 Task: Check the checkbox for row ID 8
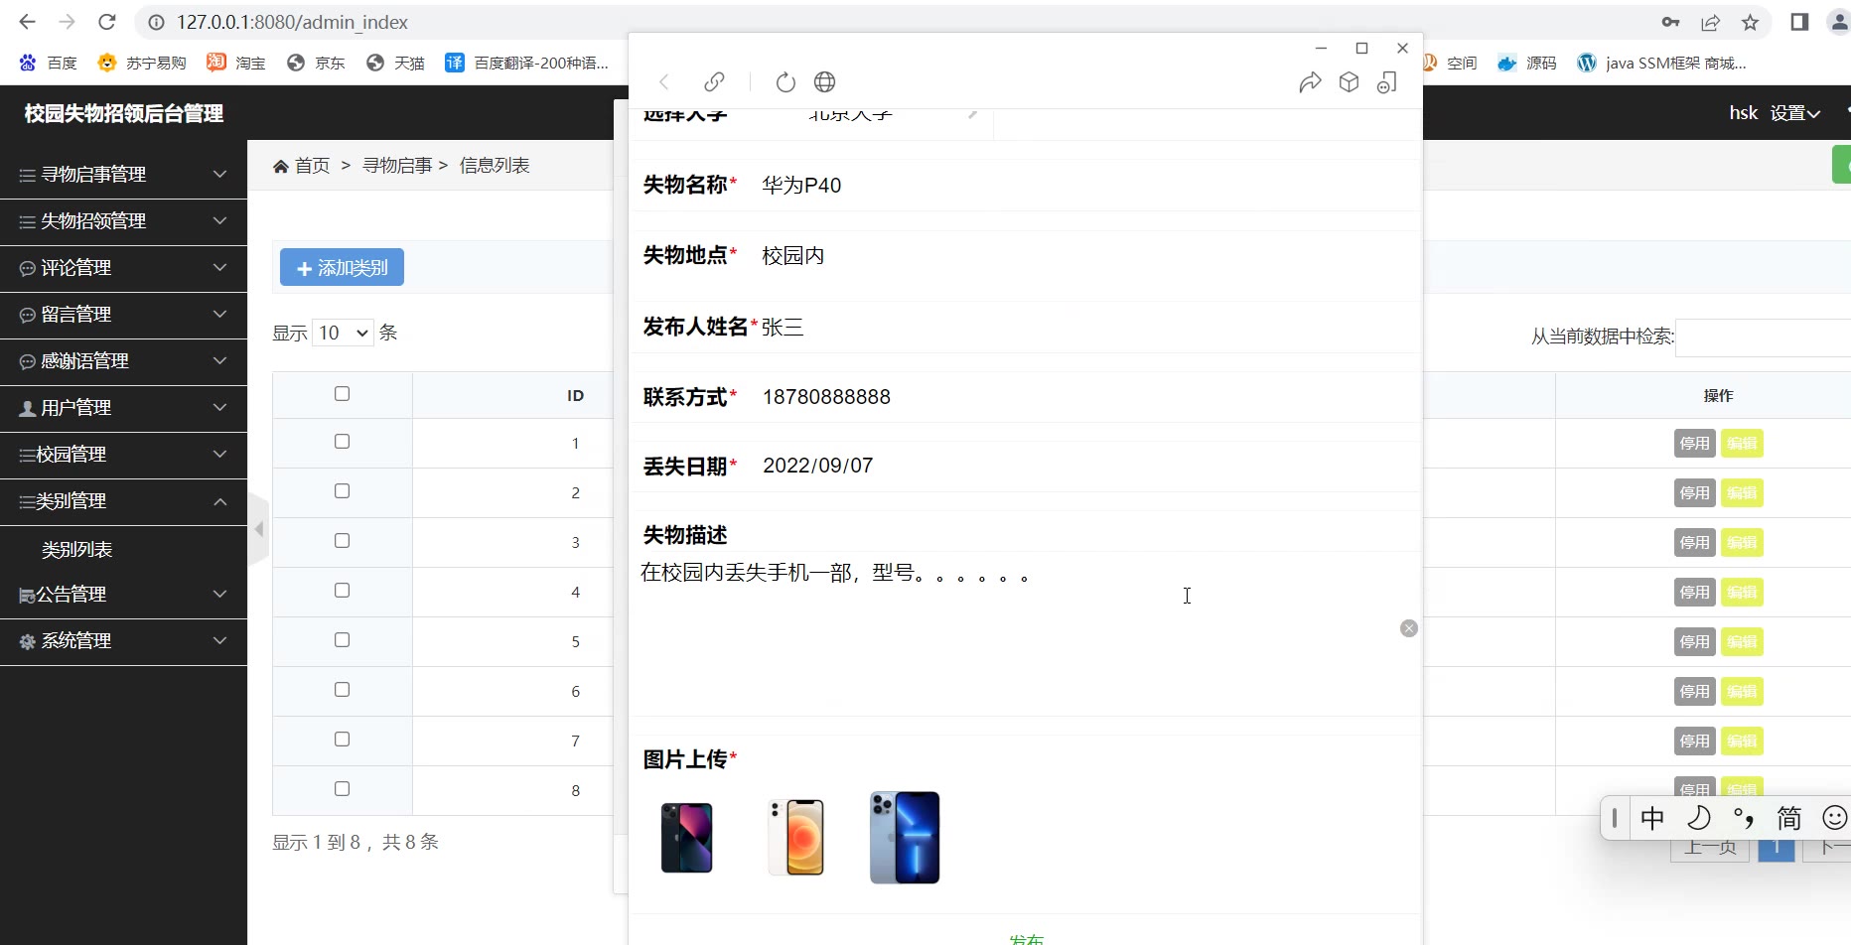[343, 789]
